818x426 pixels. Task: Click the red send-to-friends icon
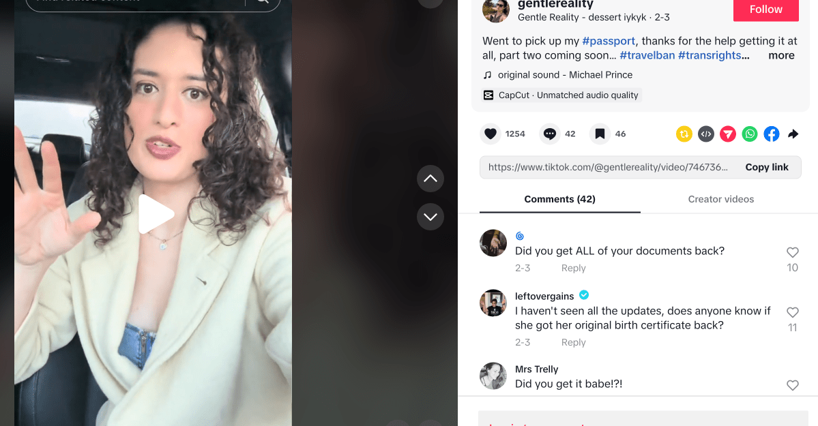pyautogui.click(x=728, y=134)
